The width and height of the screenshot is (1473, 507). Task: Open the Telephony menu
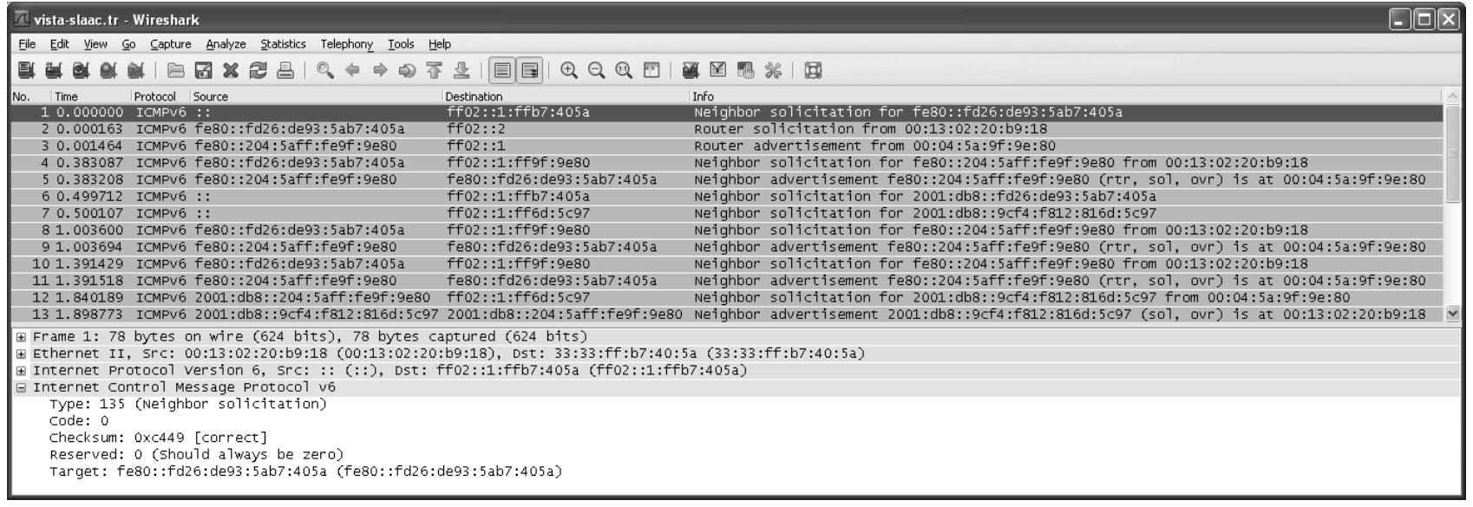(347, 44)
